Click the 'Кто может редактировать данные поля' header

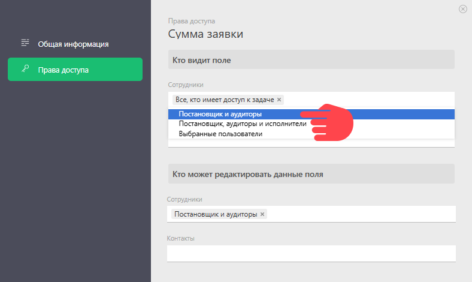coord(311,174)
